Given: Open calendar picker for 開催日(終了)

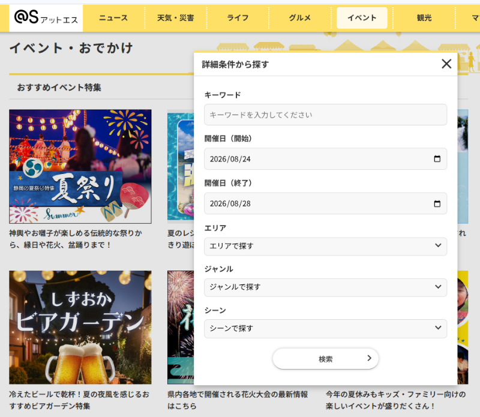Looking at the screenshot, I should (437, 203).
